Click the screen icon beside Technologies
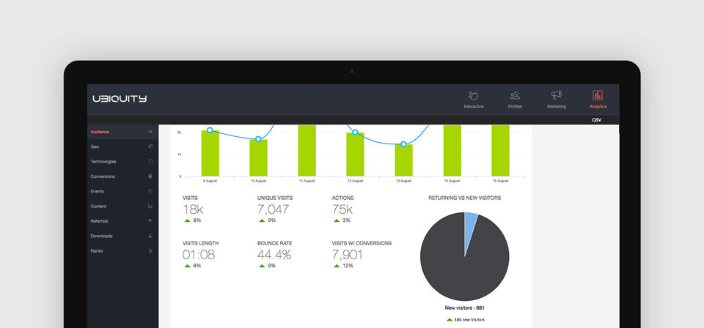The width and height of the screenshot is (704, 328). (150, 161)
